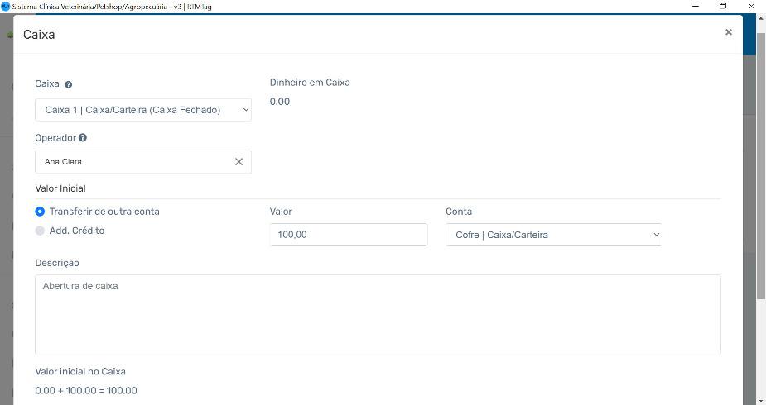Close the Caixa dialog with the × icon
This screenshot has width=766, height=405.
click(729, 32)
